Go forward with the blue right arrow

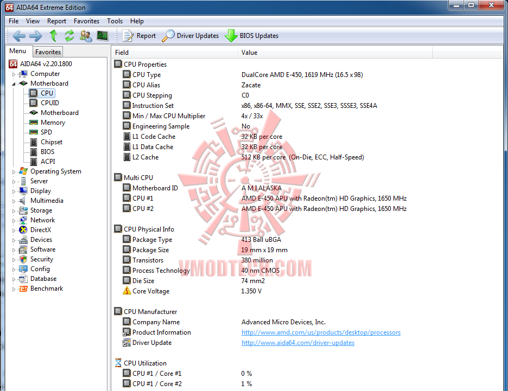pos(36,36)
